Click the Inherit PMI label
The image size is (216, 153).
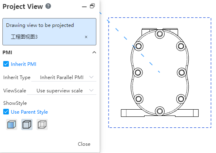pos(23,64)
